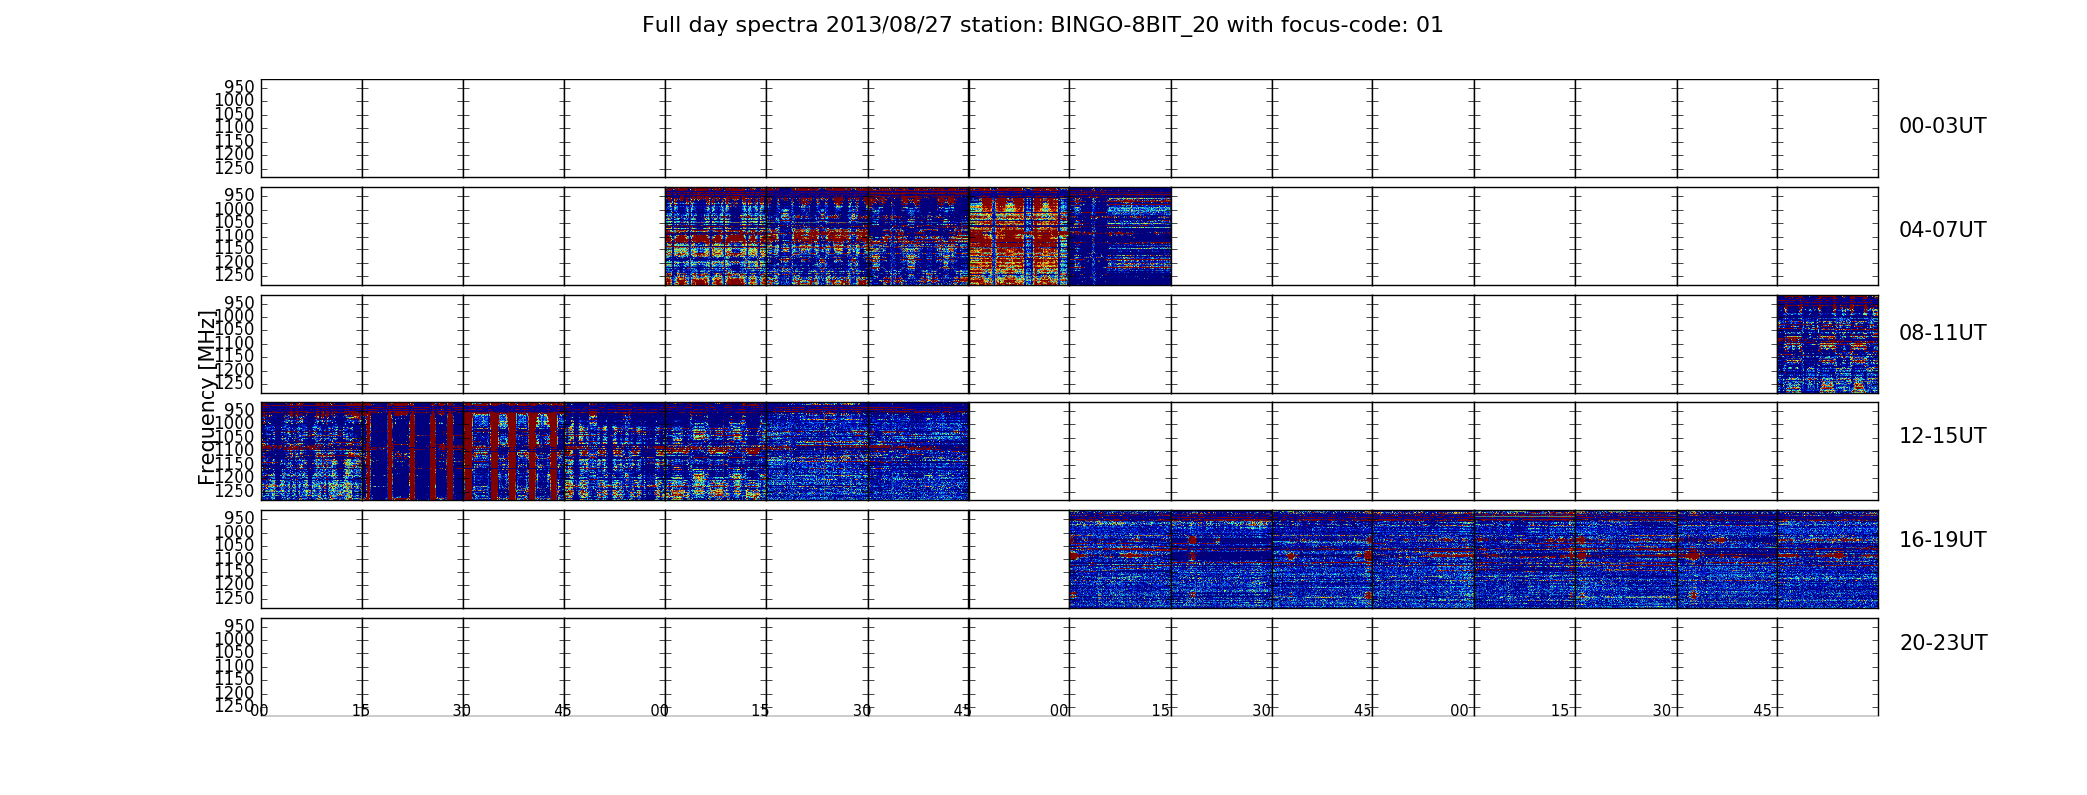2087x795 pixels.
Task: Click the spectrogram in the 04-07UT row
Action: (917, 237)
